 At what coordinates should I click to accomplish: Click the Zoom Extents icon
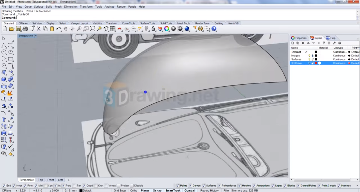[x=93, y=29]
